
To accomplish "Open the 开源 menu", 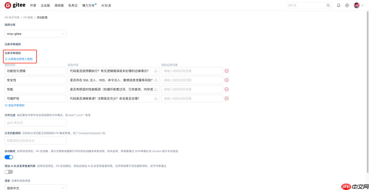I will pyautogui.click(x=33, y=5).
